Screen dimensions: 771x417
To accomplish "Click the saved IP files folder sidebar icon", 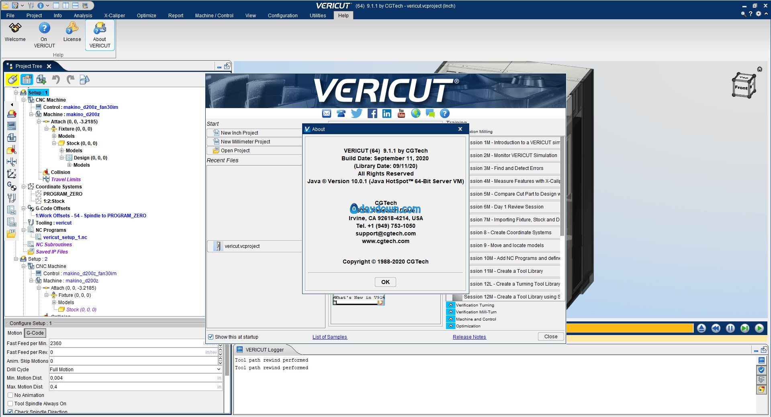I will [12, 233].
